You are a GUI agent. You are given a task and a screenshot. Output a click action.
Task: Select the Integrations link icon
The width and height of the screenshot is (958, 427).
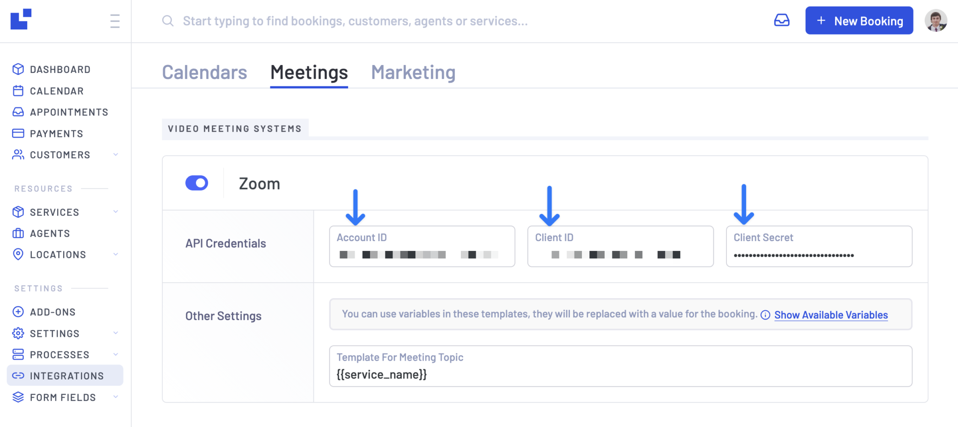click(18, 375)
